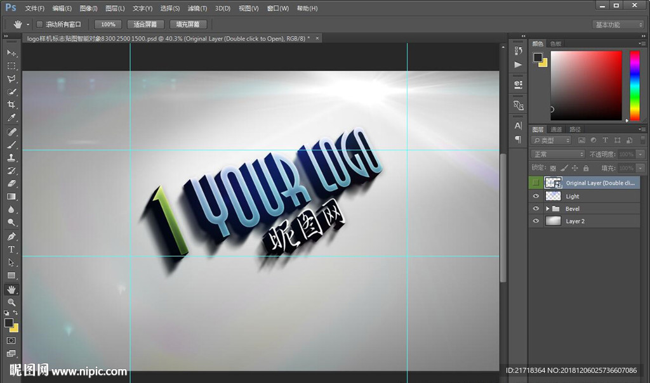The height and width of the screenshot is (383, 650).
Task: Close the logo psd document tab
Action: pyautogui.click(x=317, y=38)
